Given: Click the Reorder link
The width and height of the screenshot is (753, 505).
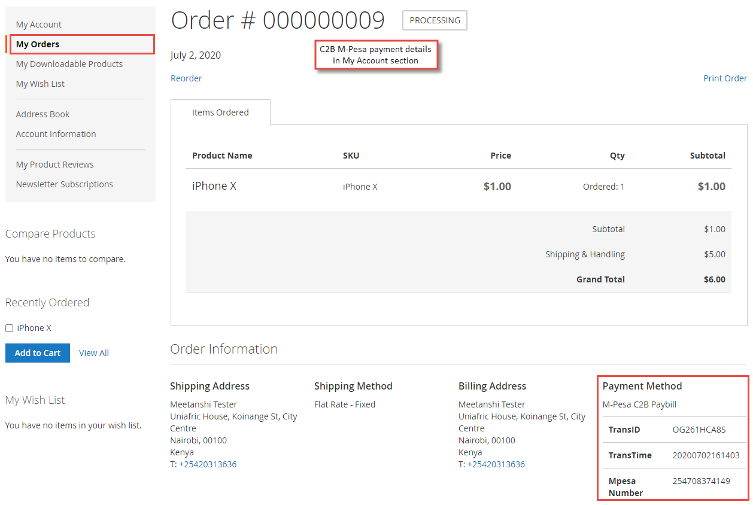Looking at the screenshot, I should coord(186,78).
